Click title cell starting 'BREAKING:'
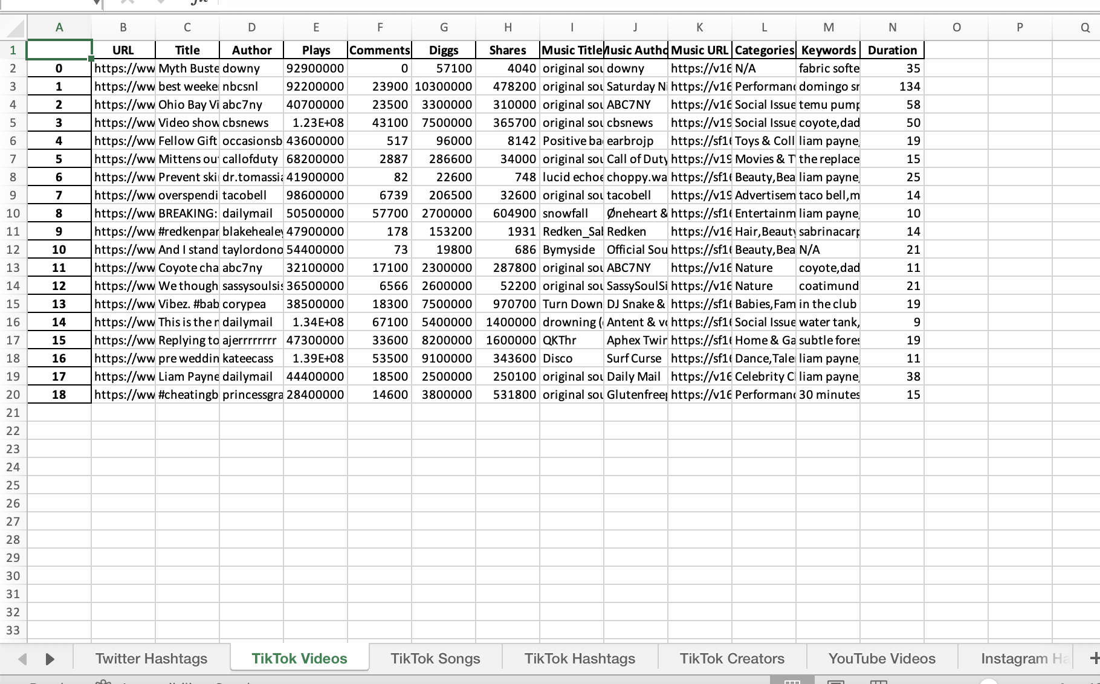Image resolution: width=1100 pixels, height=684 pixels. point(187,213)
